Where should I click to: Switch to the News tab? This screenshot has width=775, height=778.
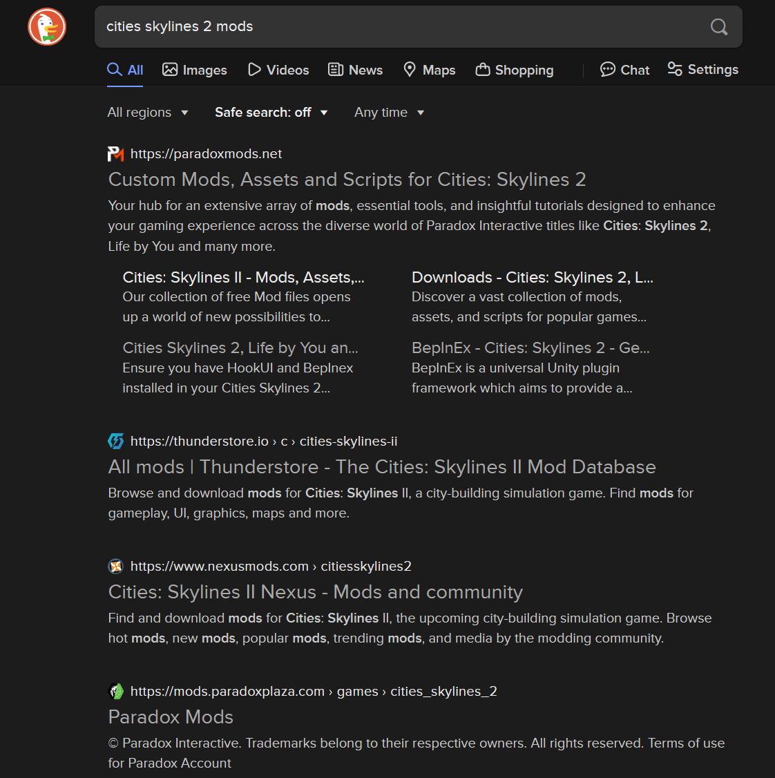tap(355, 70)
